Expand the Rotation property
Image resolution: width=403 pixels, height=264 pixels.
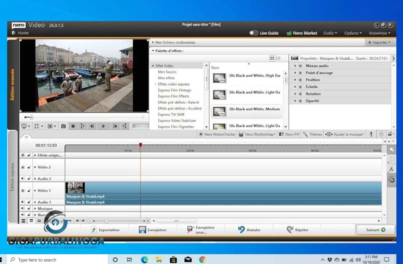295,94
